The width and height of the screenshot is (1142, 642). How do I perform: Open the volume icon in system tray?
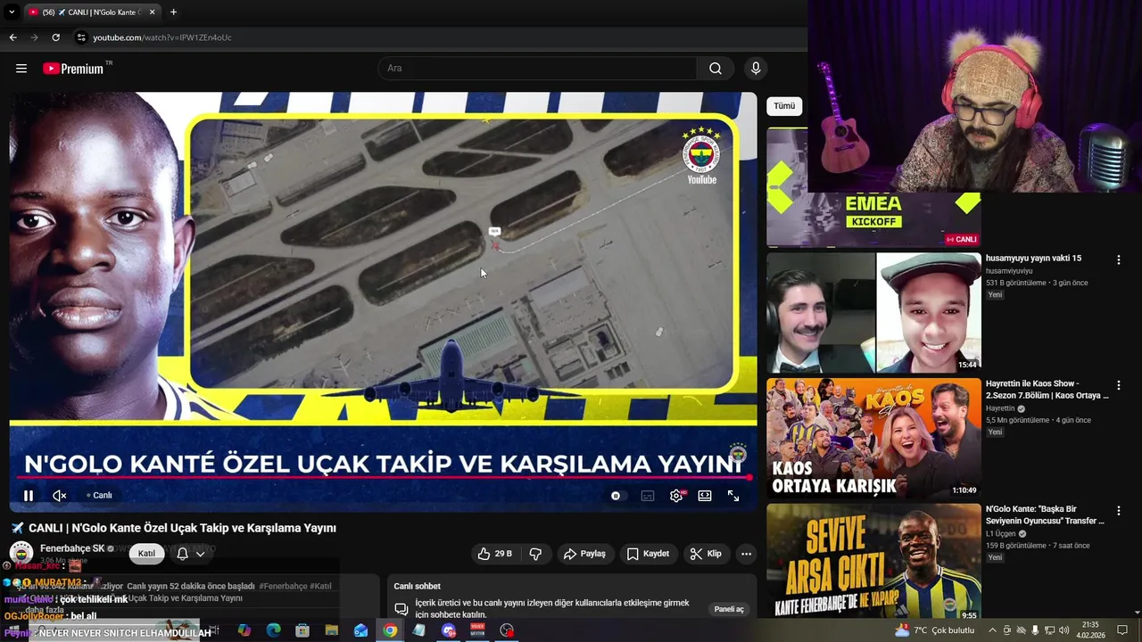pyautogui.click(x=1064, y=630)
